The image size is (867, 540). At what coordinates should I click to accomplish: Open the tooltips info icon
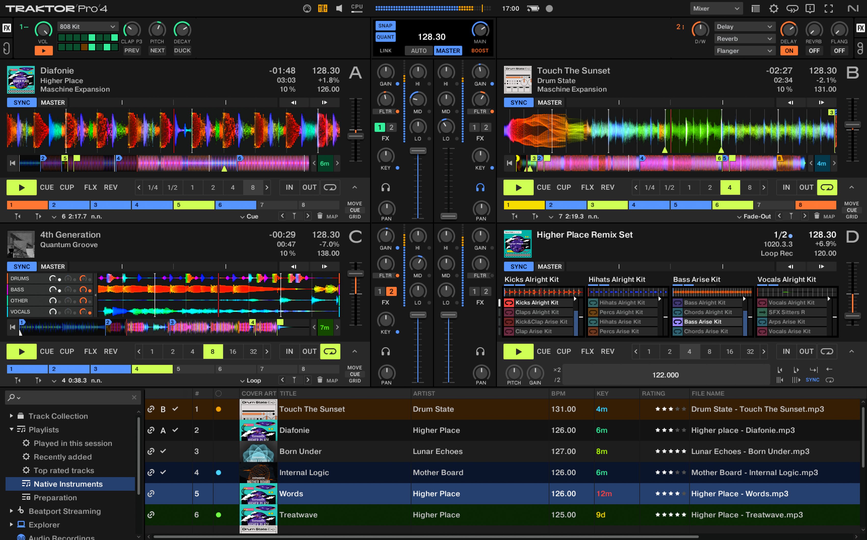[x=810, y=8]
